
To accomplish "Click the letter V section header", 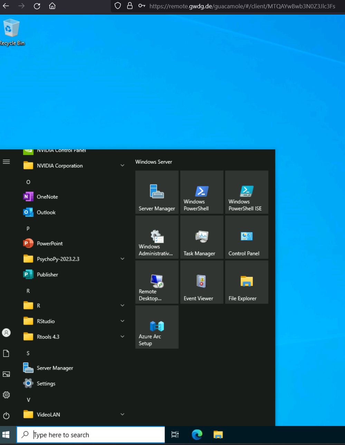I will click(x=28, y=400).
